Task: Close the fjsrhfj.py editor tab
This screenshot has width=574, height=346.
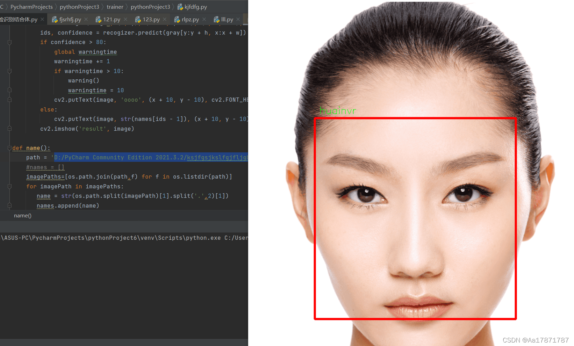Action: pyautogui.click(x=86, y=19)
